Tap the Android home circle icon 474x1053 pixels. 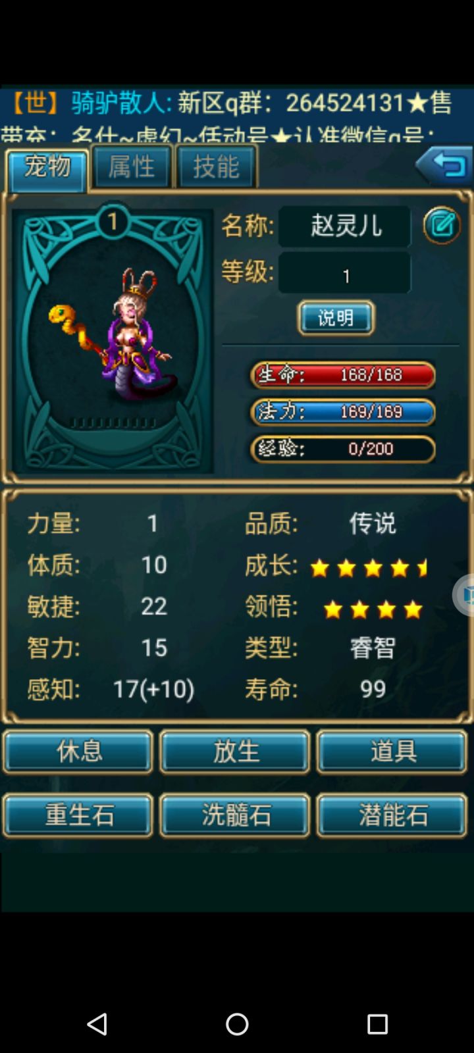pos(237,1023)
